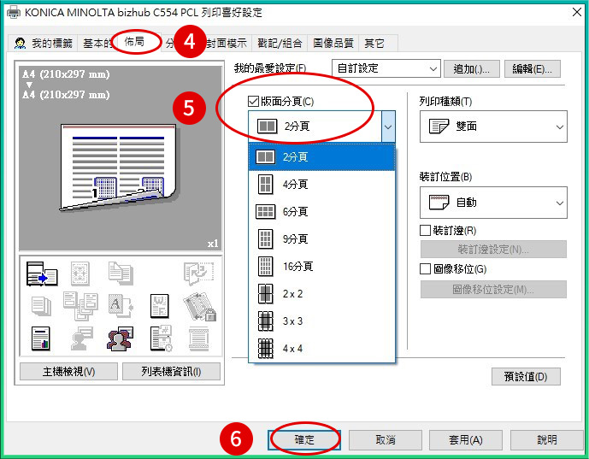The height and width of the screenshot is (459, 589).
Task: Click the greyed copy security padlock icon
Action: pos(199,307)
